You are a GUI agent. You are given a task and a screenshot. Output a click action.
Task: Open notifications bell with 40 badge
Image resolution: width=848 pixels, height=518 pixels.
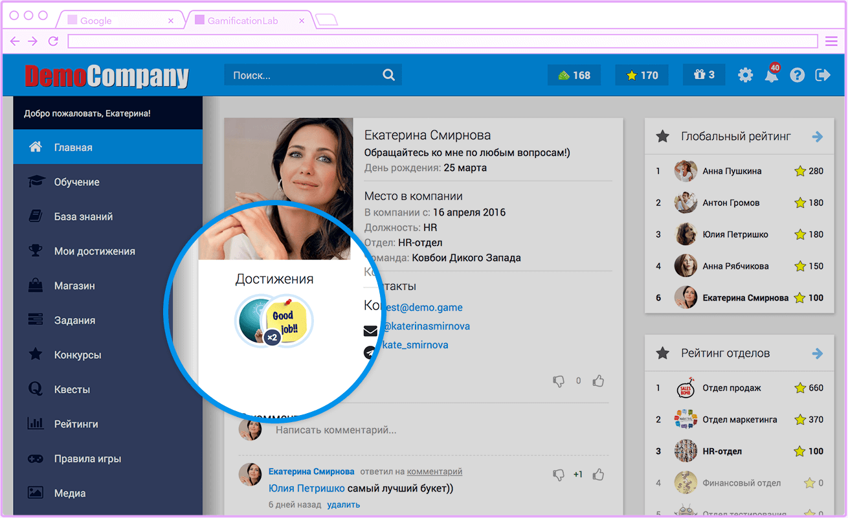click(x=772, y=74)
